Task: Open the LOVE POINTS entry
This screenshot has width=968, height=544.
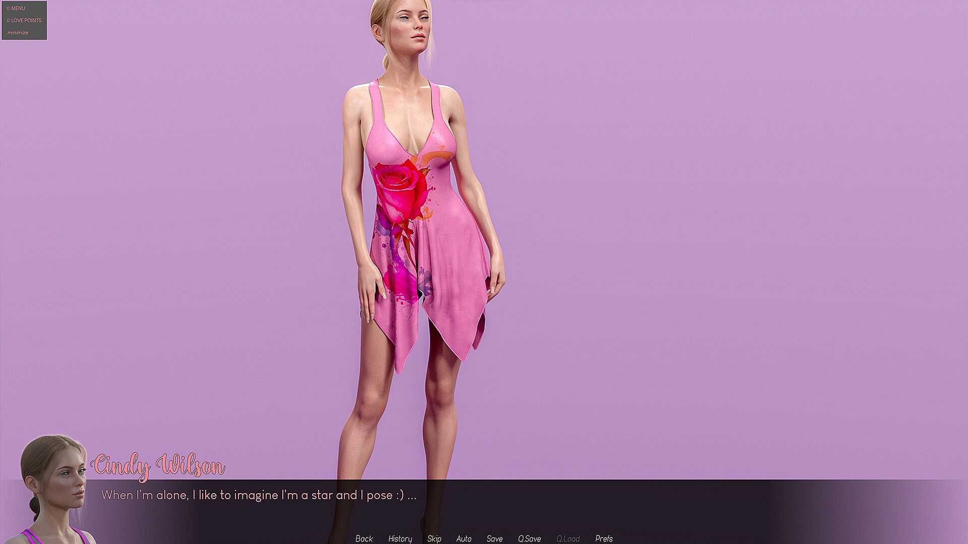Action: point(26,21)
